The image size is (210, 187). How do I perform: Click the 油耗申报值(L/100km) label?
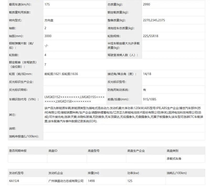click(24, 136)
